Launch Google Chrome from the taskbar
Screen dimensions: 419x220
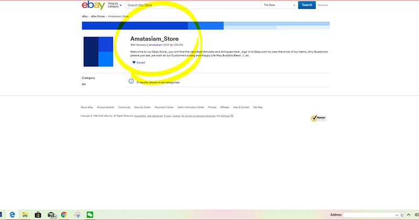(64, 214)
